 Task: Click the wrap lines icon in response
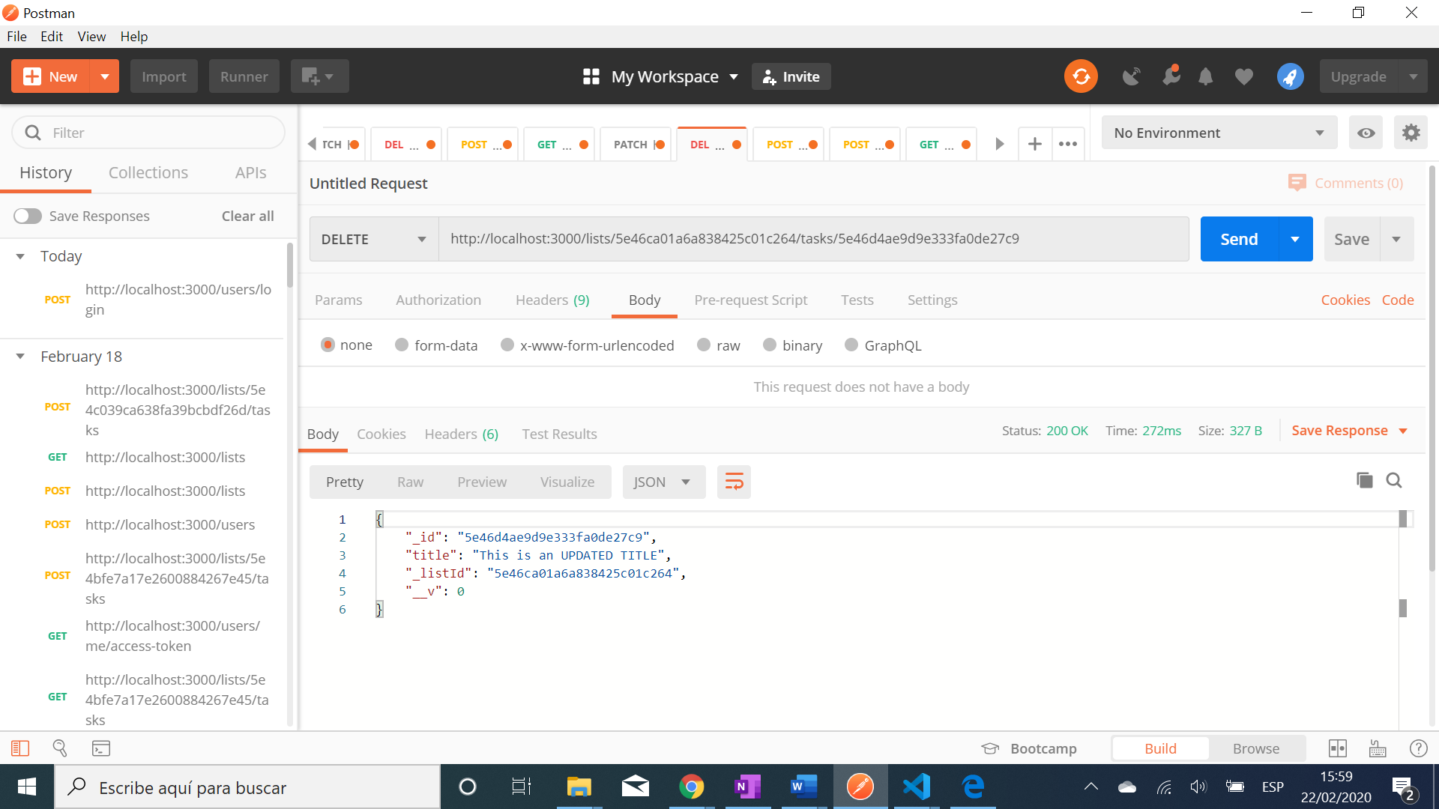tap(734, 482)
